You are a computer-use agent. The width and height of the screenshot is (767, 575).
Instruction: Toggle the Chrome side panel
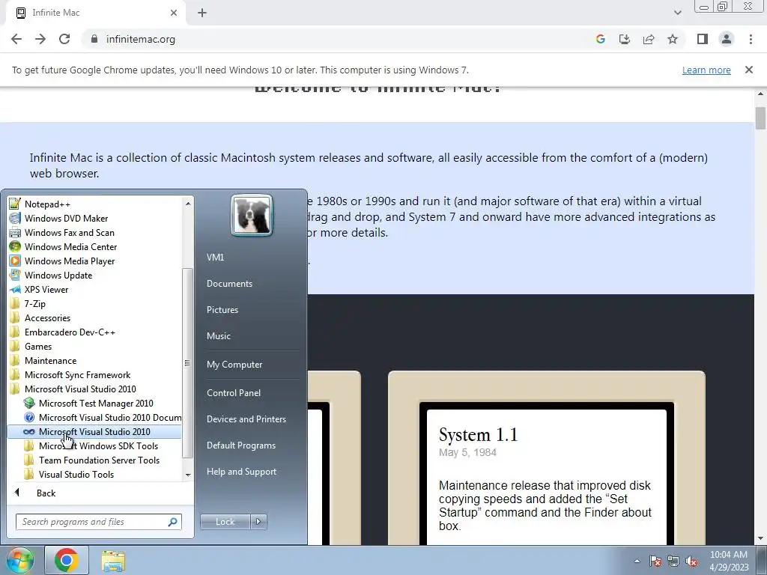point(703,39)
